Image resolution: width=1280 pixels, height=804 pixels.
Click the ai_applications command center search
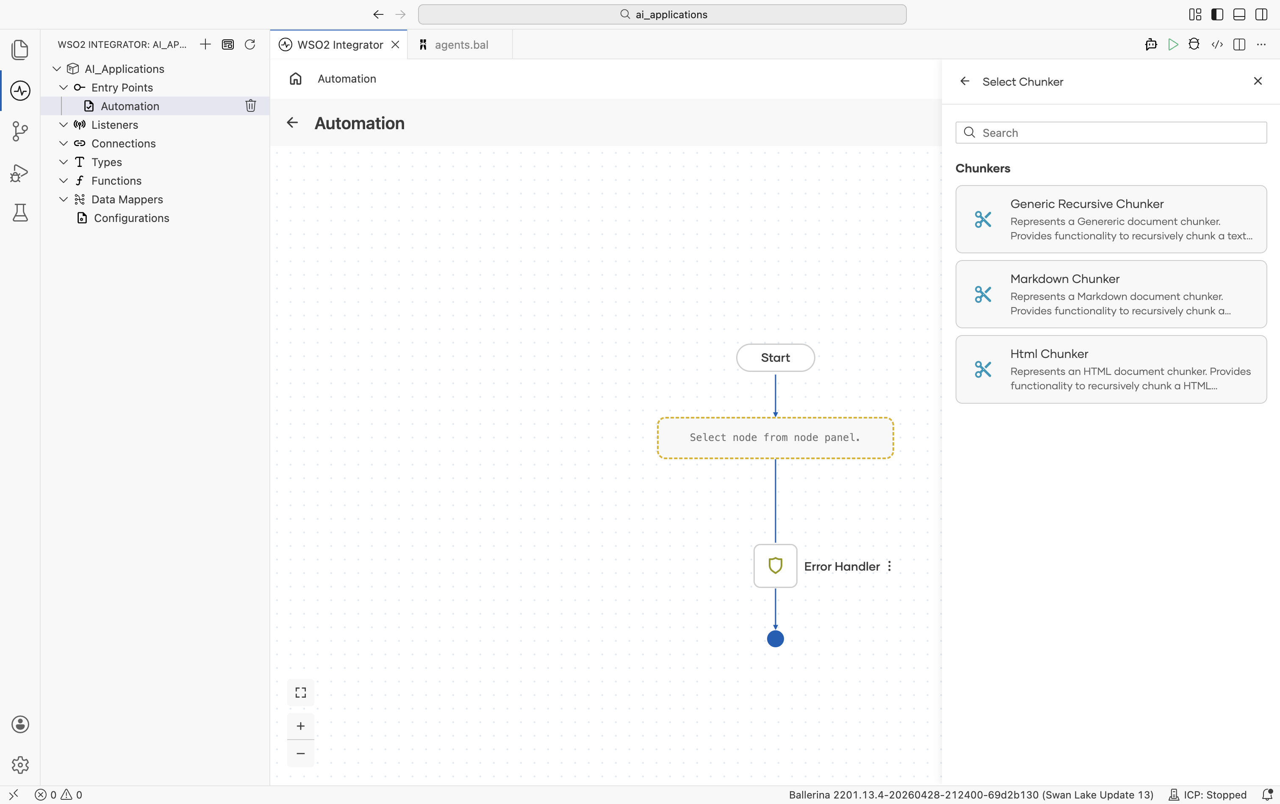pos(662,14)
